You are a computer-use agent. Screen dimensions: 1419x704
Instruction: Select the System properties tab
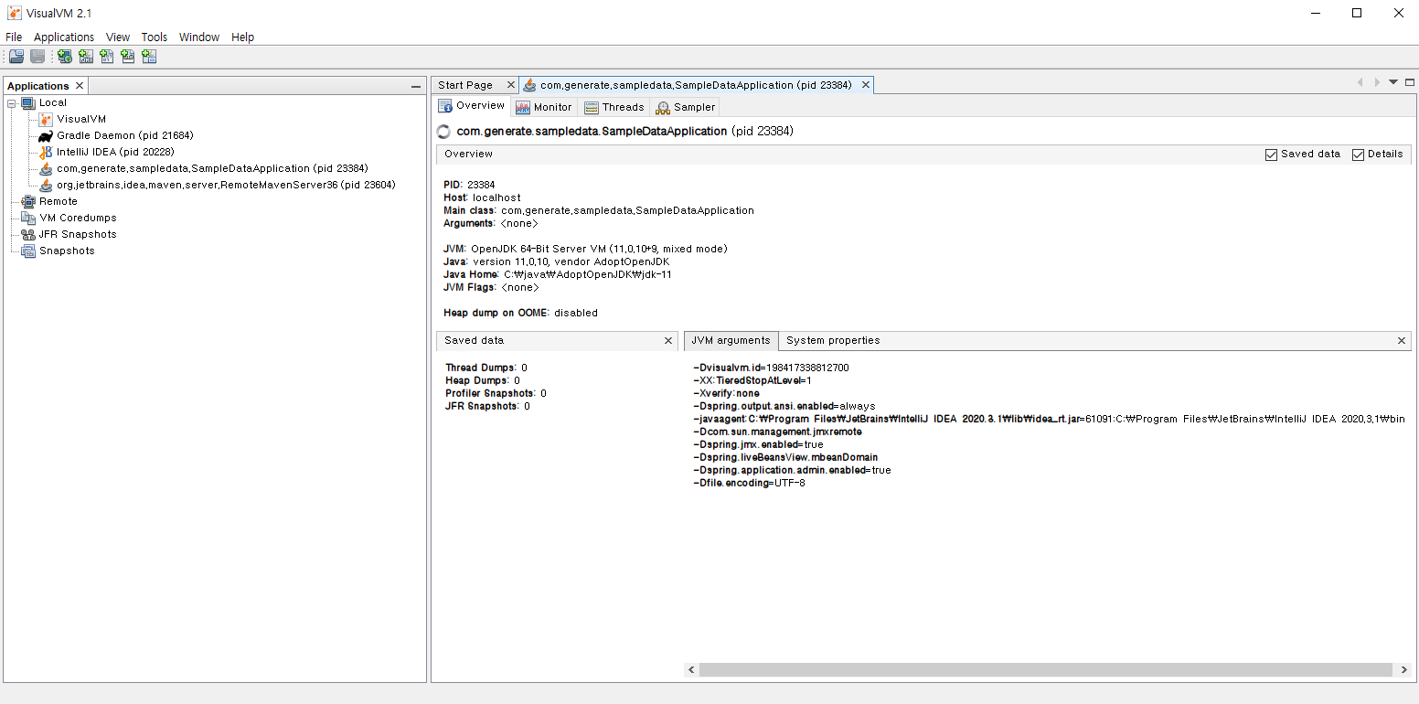[833, 340]
